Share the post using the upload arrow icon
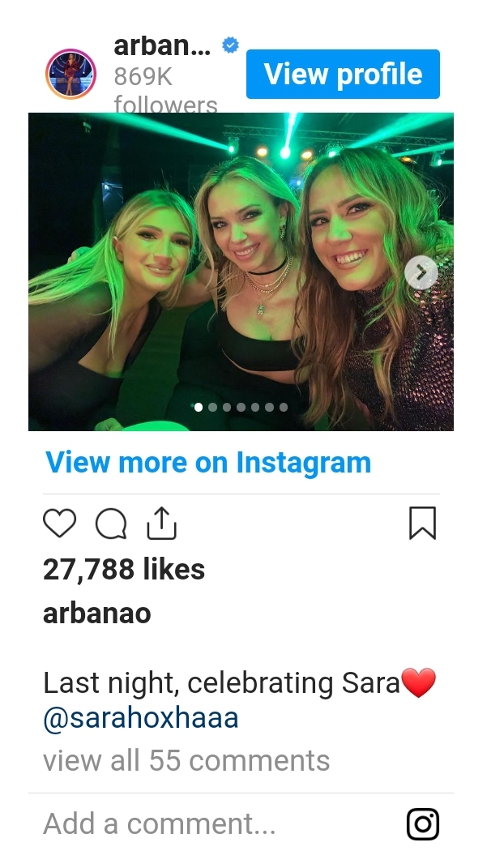 click(161, 523)
